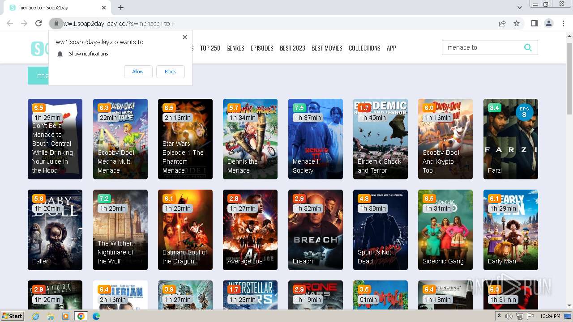Open The Witcher: Nightmare of the Wolf

pyautogui.click(x=120, y=230)
